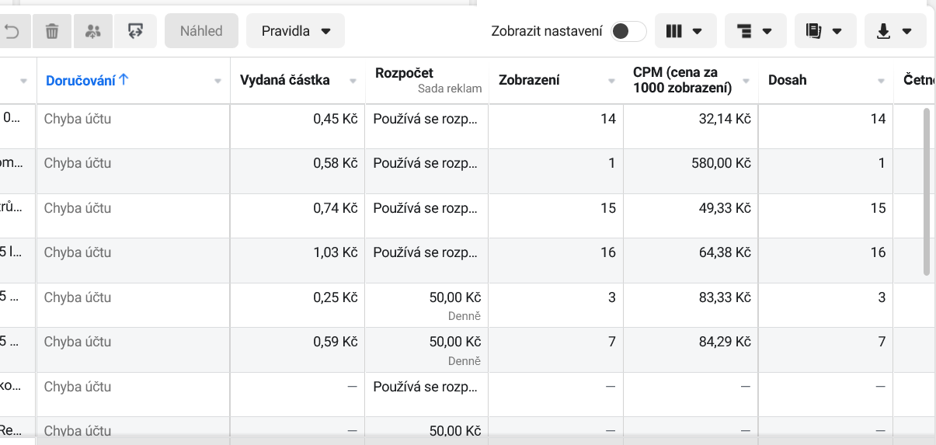Click the vertical table scrollbar
The width and height of the screenshot is (936, 445).
[x=926, y=191]
